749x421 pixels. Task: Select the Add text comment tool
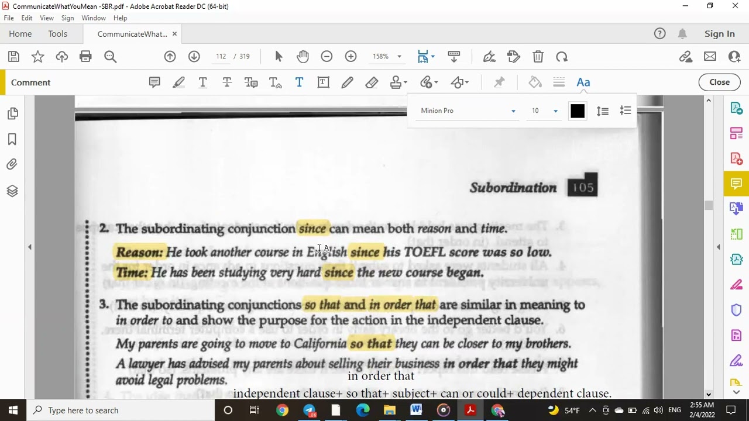point(299,82)
